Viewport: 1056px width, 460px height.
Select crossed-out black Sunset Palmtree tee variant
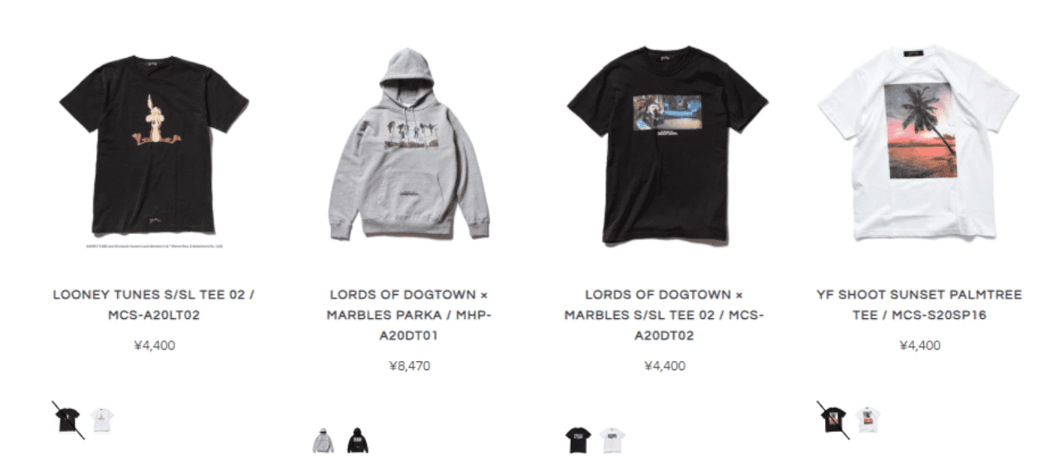click(833, 420)
